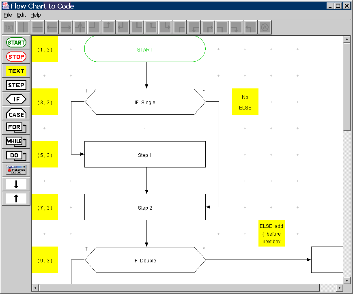Viewport: 353px width, 294px height.
Task: Select the MESSAGE dialog tool
Action: click(x=16, y=170)
